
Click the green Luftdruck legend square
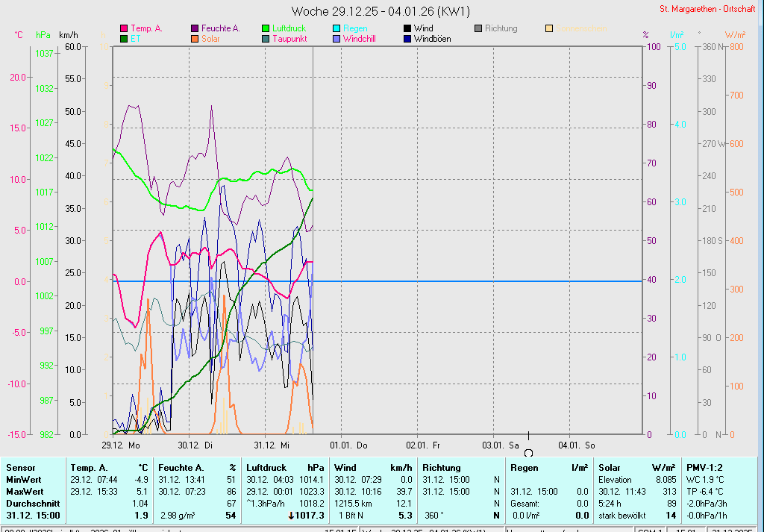(266, 28)
